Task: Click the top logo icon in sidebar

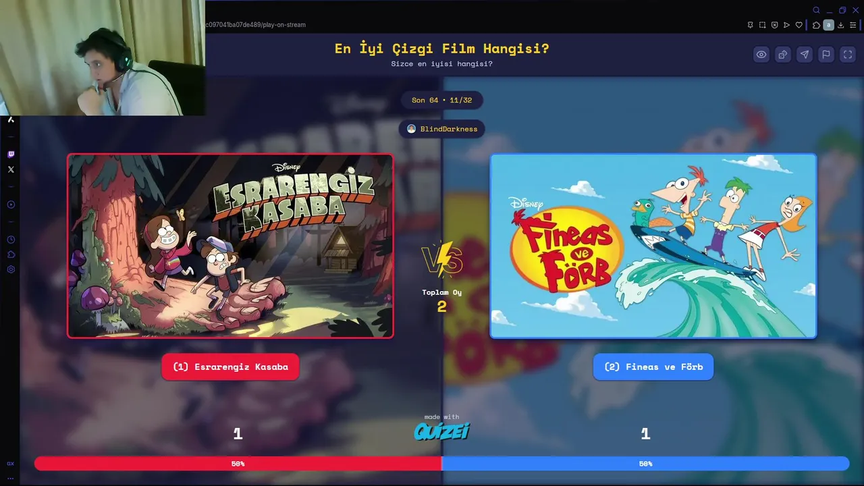Action: pos(11,119)
